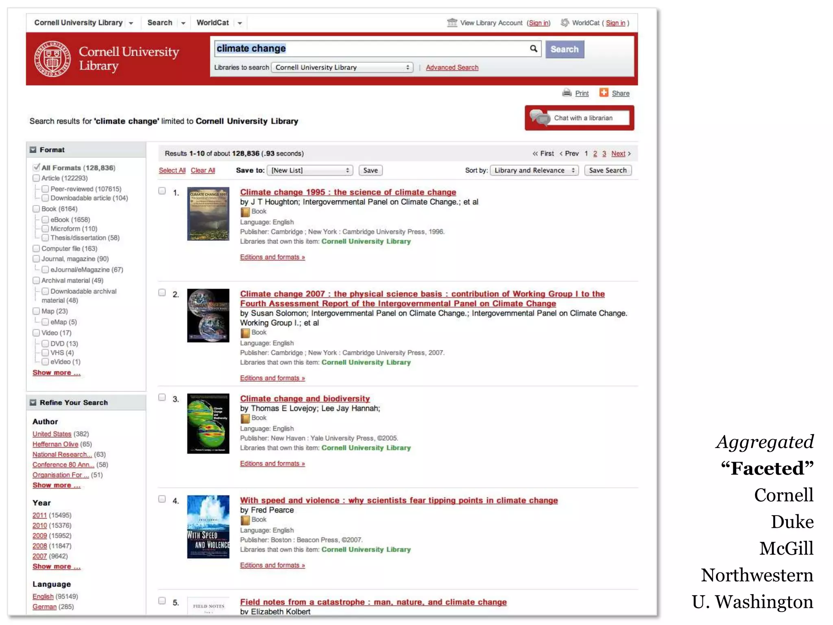833x625 pixels.
Task: Select checkbox for result number 3
Action: 162,398
